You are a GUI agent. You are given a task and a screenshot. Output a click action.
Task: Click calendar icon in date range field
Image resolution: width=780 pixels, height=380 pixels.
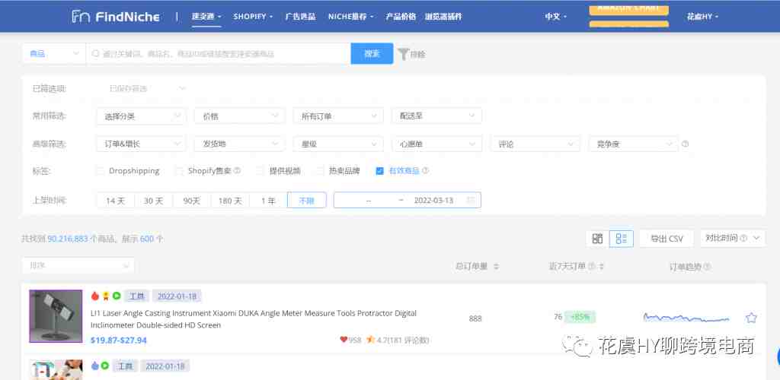pyautogui.click(x=471, y=201)
